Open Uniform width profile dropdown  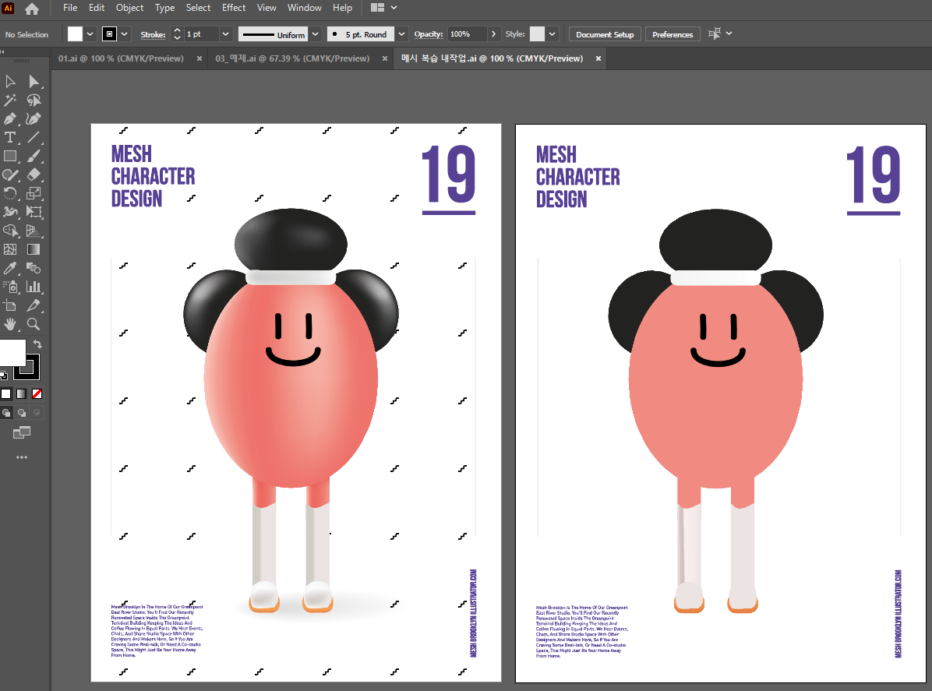(x=316, y=33)
